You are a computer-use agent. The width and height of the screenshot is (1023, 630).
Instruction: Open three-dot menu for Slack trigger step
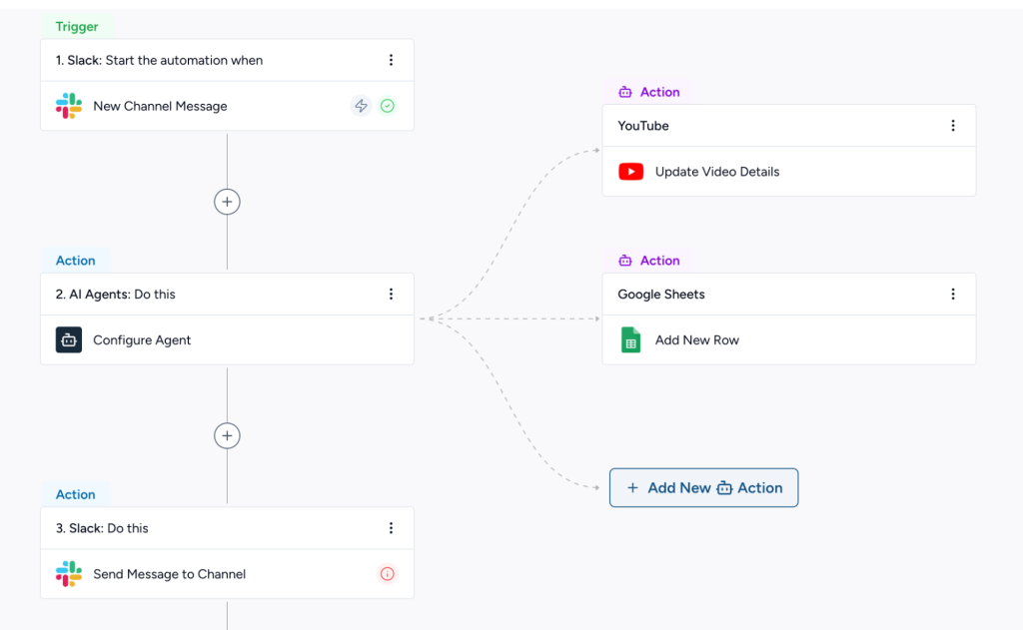coord(391,60)
